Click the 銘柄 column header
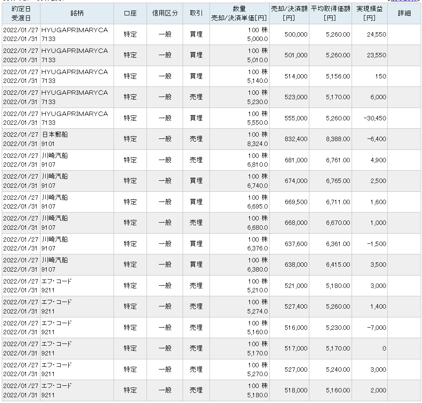 (77, 13)
